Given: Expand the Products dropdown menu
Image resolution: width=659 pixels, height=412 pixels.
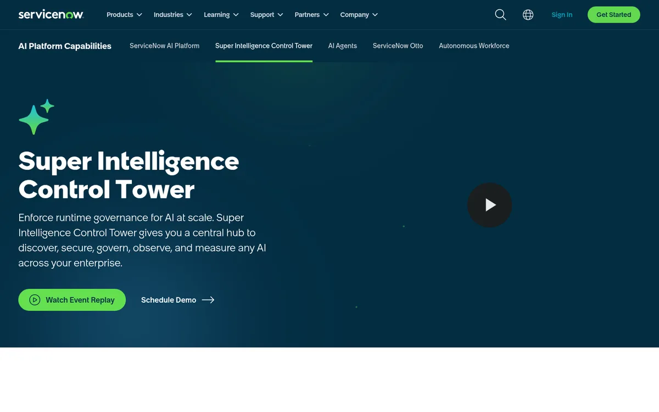Looking at the screenshot, I should 124,15.
